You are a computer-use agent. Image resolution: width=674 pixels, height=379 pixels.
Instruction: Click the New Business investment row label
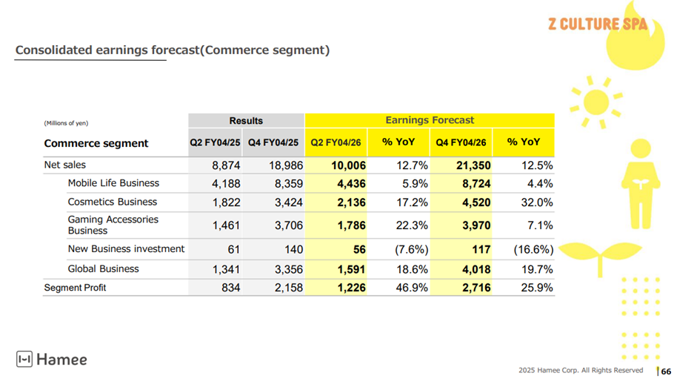(x=126, y=249)
